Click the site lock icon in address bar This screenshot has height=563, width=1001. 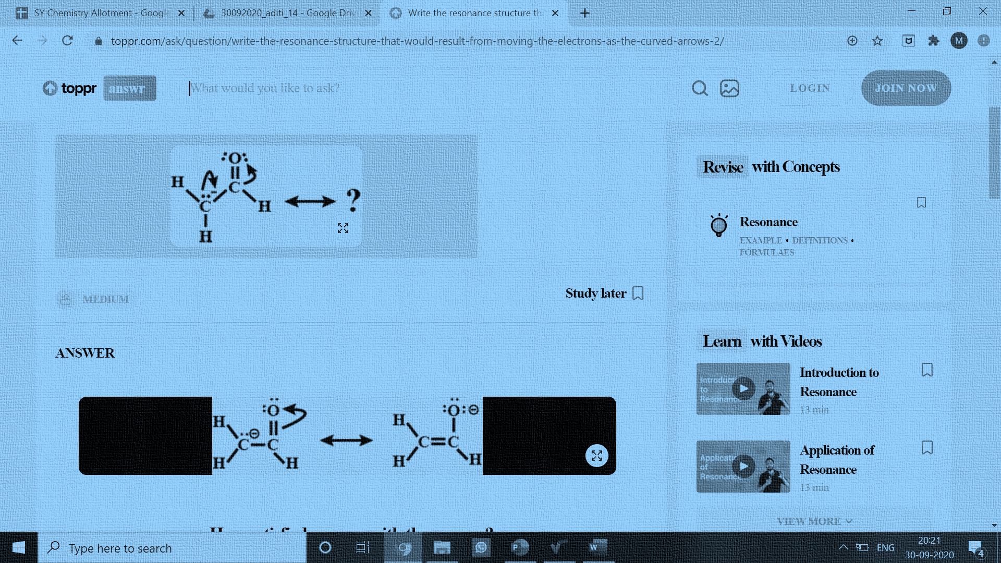(x=99, y=40)
